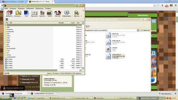Select the mob folder in archive
Viewport: 178px width, 100px height.
pos(8,36)
